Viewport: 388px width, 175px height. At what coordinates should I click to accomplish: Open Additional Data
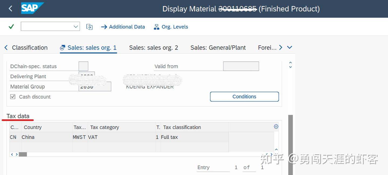click(x=123, y=27)
